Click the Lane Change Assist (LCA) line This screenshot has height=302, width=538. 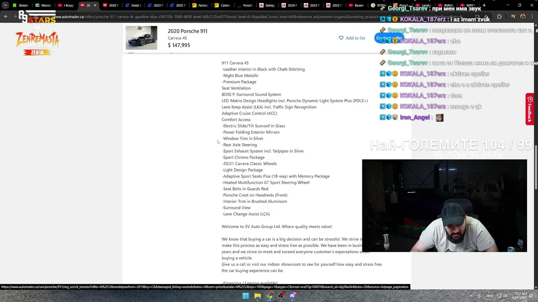pos(246,214)
